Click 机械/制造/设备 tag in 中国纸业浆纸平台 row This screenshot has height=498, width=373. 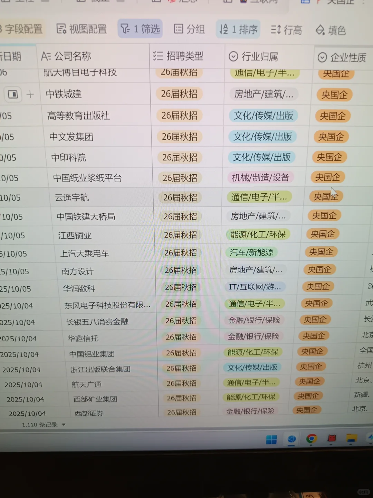260,177
